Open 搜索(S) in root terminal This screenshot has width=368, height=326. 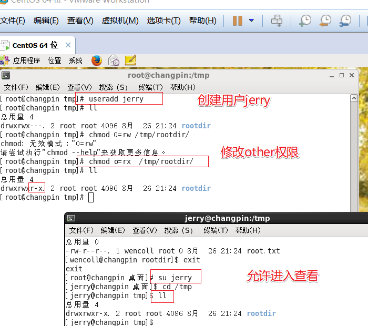[114, 87]
